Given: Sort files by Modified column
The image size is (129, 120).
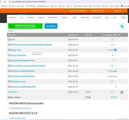Looking at the screenshot, I should click(73, 35).
